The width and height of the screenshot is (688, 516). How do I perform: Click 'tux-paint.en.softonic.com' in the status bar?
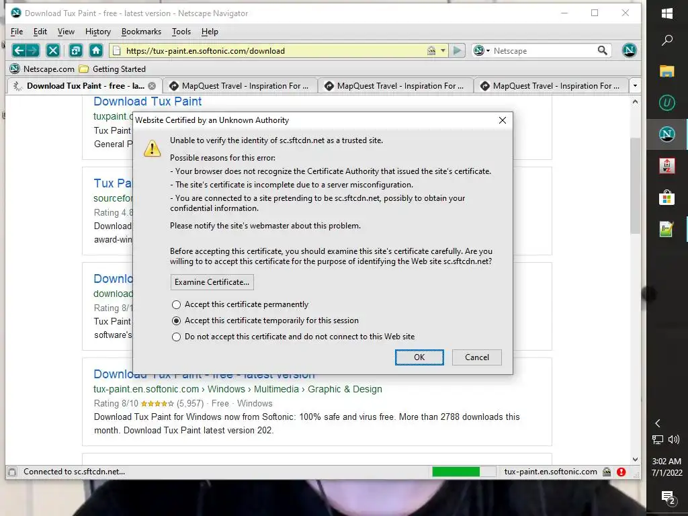click(550, 472)
